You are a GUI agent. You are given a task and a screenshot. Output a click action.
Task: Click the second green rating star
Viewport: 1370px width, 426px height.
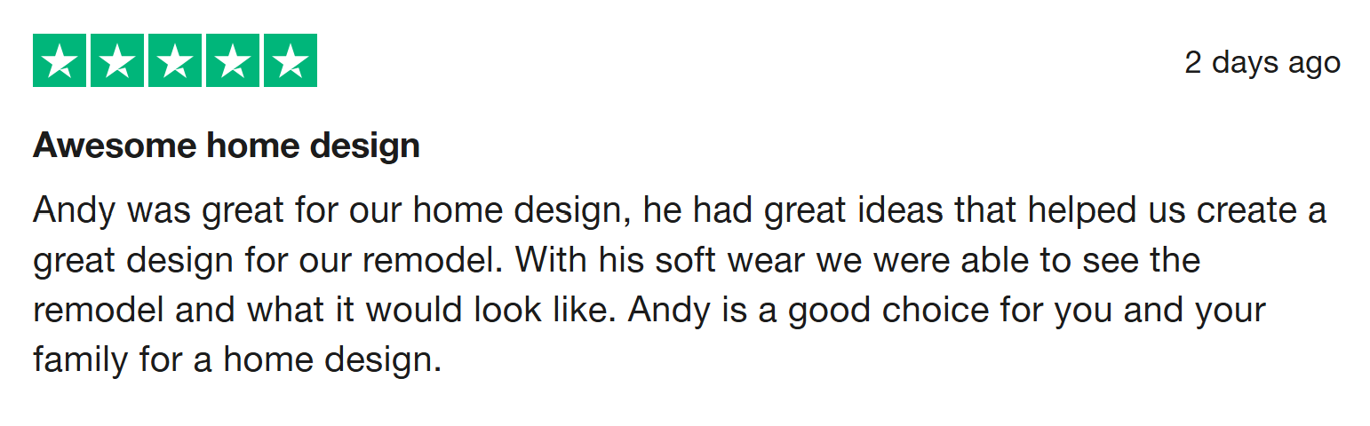117,60
